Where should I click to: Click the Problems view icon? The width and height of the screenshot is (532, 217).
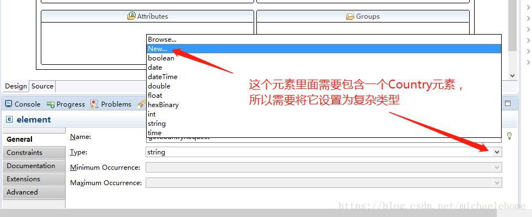tap(94, 104)
